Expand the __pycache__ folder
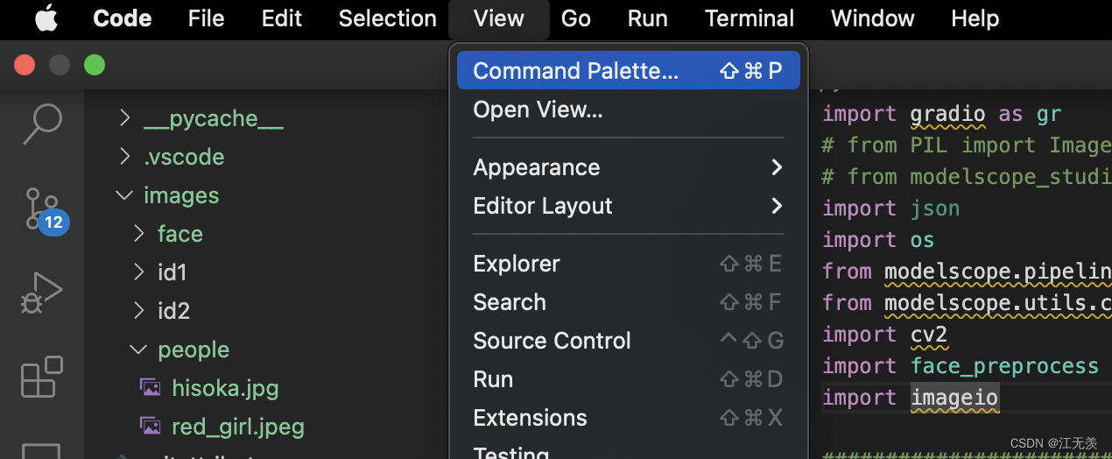 pos(124,118)
